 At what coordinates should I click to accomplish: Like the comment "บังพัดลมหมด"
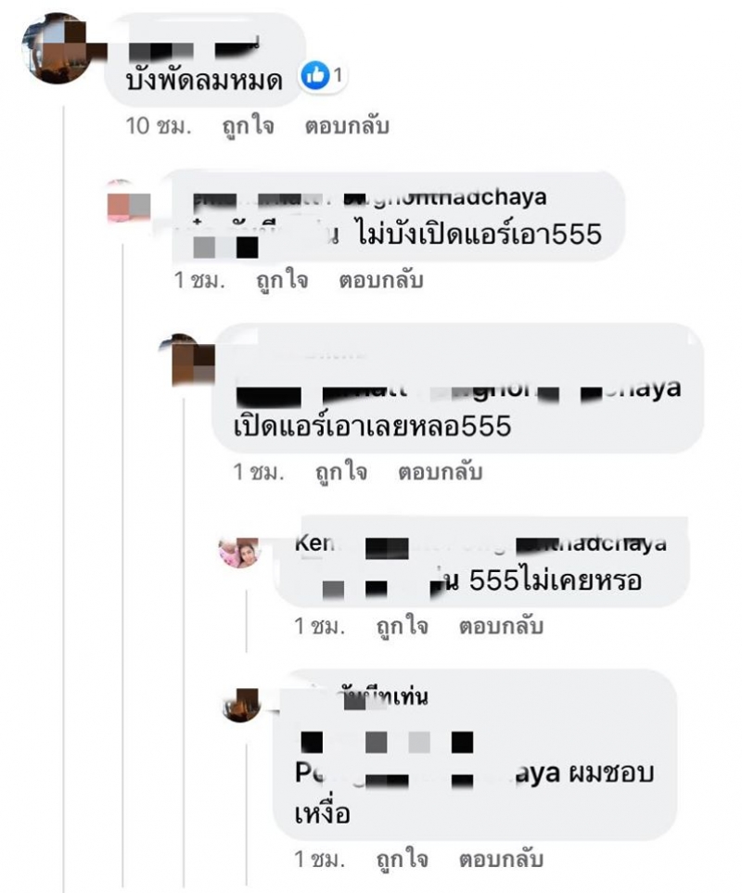click(248, 126)
